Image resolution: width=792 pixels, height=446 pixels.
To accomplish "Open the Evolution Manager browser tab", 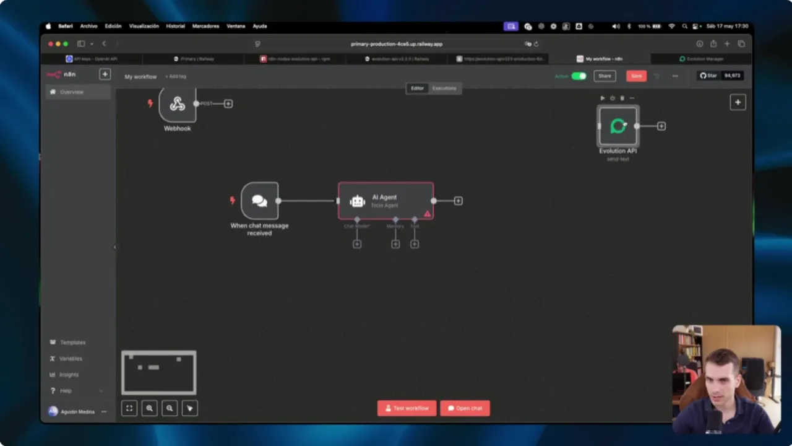I will pos(701,59).
